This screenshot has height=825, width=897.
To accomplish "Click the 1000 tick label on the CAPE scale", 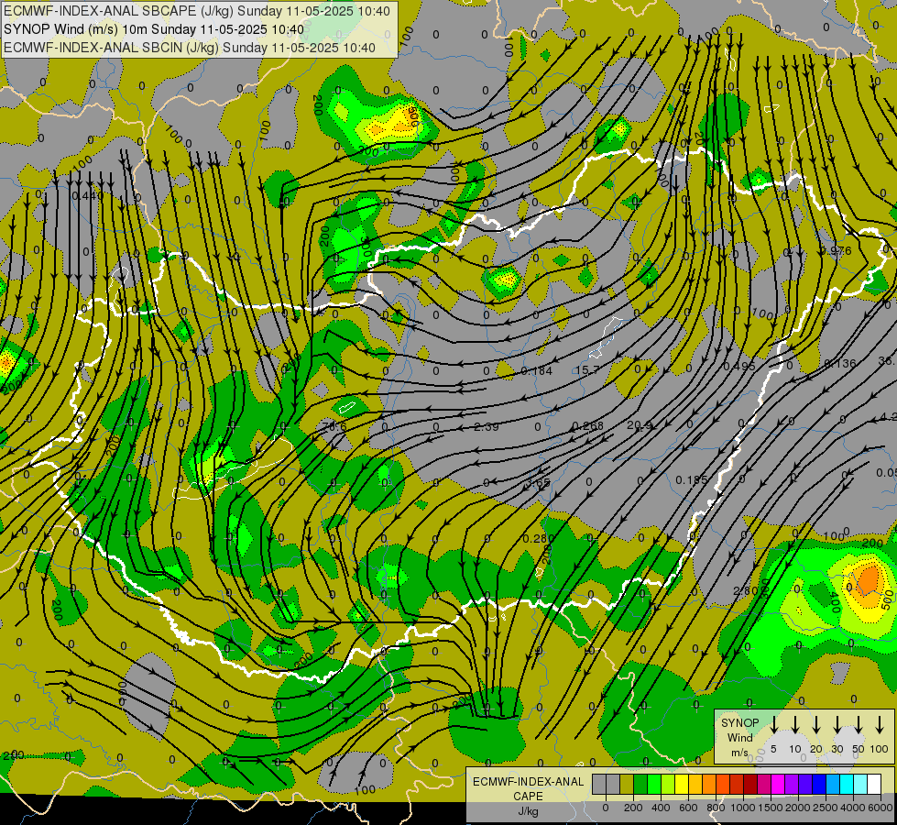I will (x=742, y=808).
